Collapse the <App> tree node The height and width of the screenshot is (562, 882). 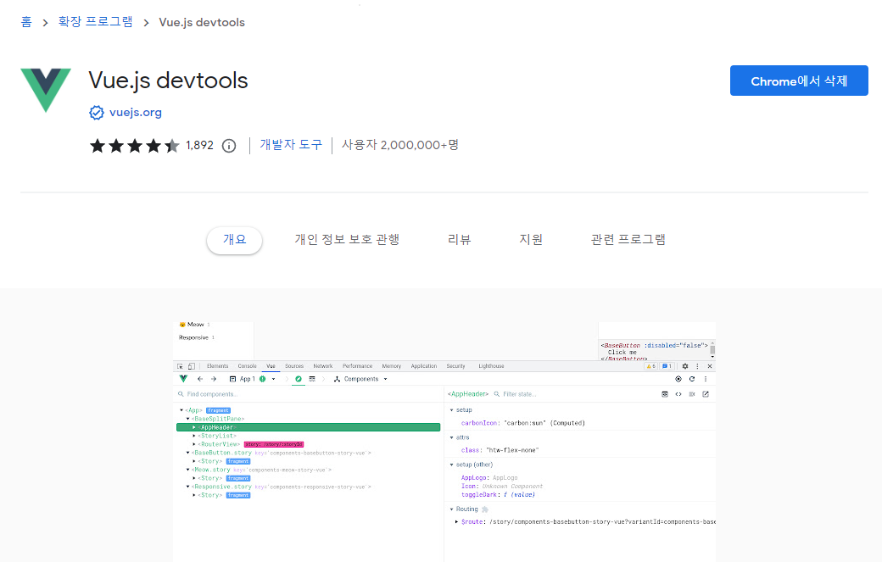(181, 410)
